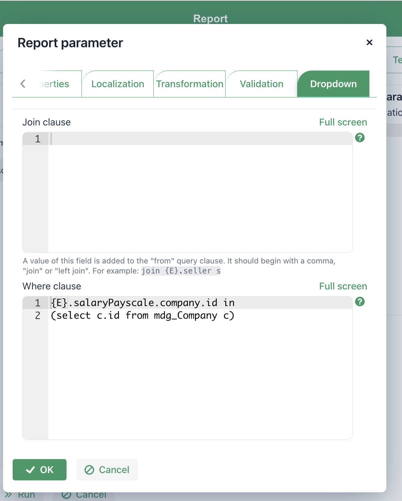The width and height of the screenshot is (402, 501).
Task: Click the select c.id from mdg_Company line
Action: (143, 315)
